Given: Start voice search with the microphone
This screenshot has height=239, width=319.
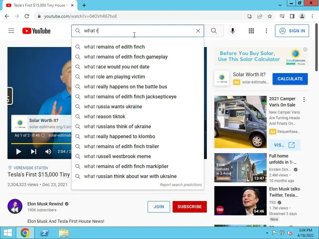Looking at the screenshot, I should 232,31.
